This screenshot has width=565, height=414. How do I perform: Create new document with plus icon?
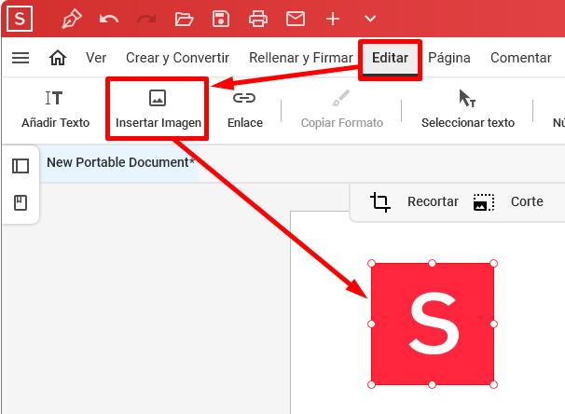tap(333, 19)
